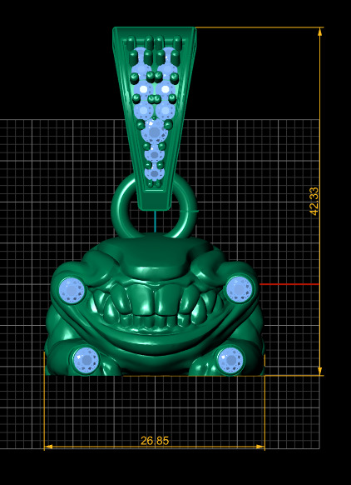Pick the upper-right round gem on the face
The image size is (351, 485).
[x=240, y=289]
